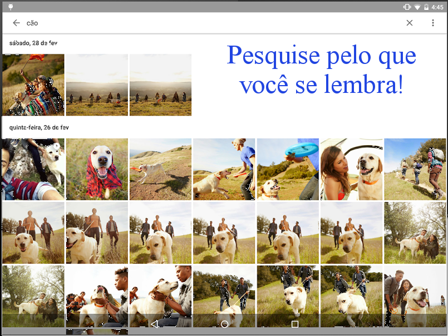Viewport: 448px width, 336px height.
Task: Open photo of laughing couple with orange-collared dog
Action: point(415,296)
